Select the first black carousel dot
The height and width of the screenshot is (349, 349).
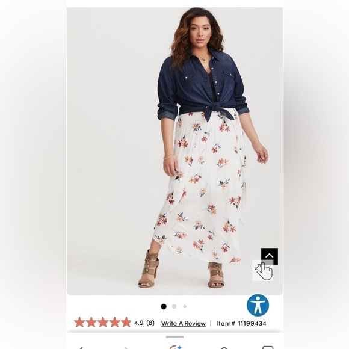point(164,306)
